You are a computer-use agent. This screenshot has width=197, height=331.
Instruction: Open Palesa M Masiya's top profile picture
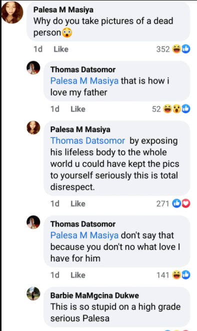tap(12, 12)
